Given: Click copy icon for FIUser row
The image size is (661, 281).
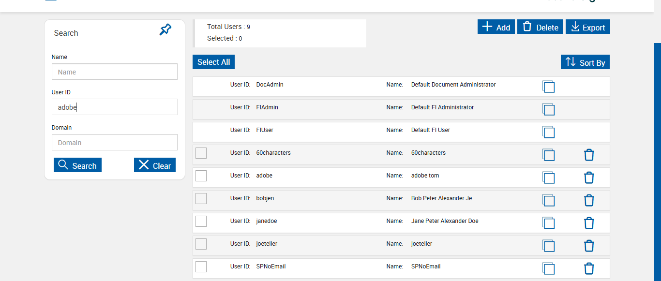Looking at the screenshot, I should 548,132.
